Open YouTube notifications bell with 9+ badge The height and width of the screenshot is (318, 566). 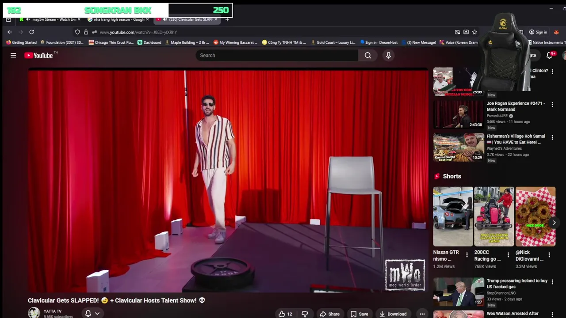click(x=550, y=55)
